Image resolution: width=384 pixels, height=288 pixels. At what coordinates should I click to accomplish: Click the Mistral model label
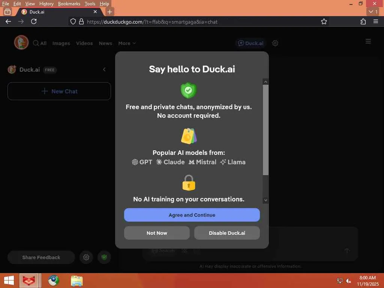coord(202,162)
